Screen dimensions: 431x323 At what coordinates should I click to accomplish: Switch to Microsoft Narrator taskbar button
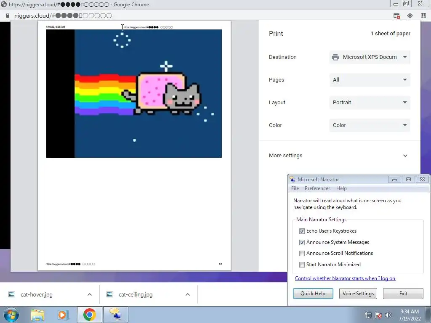pos(115,315)
